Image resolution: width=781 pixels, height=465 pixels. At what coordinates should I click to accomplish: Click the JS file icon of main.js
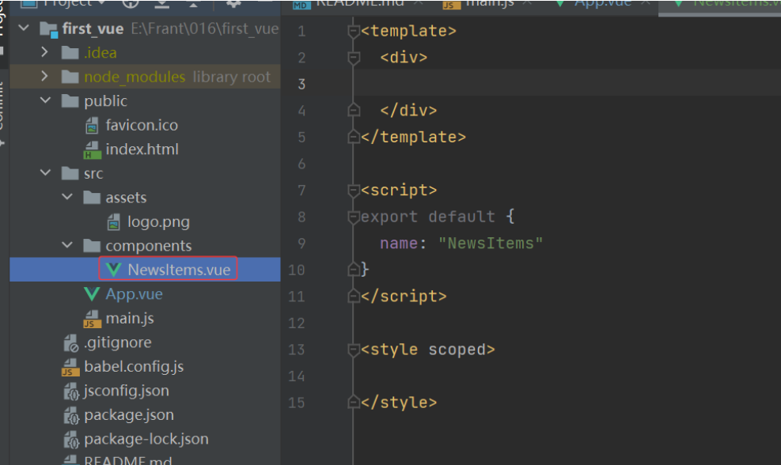tap(92, 319)
